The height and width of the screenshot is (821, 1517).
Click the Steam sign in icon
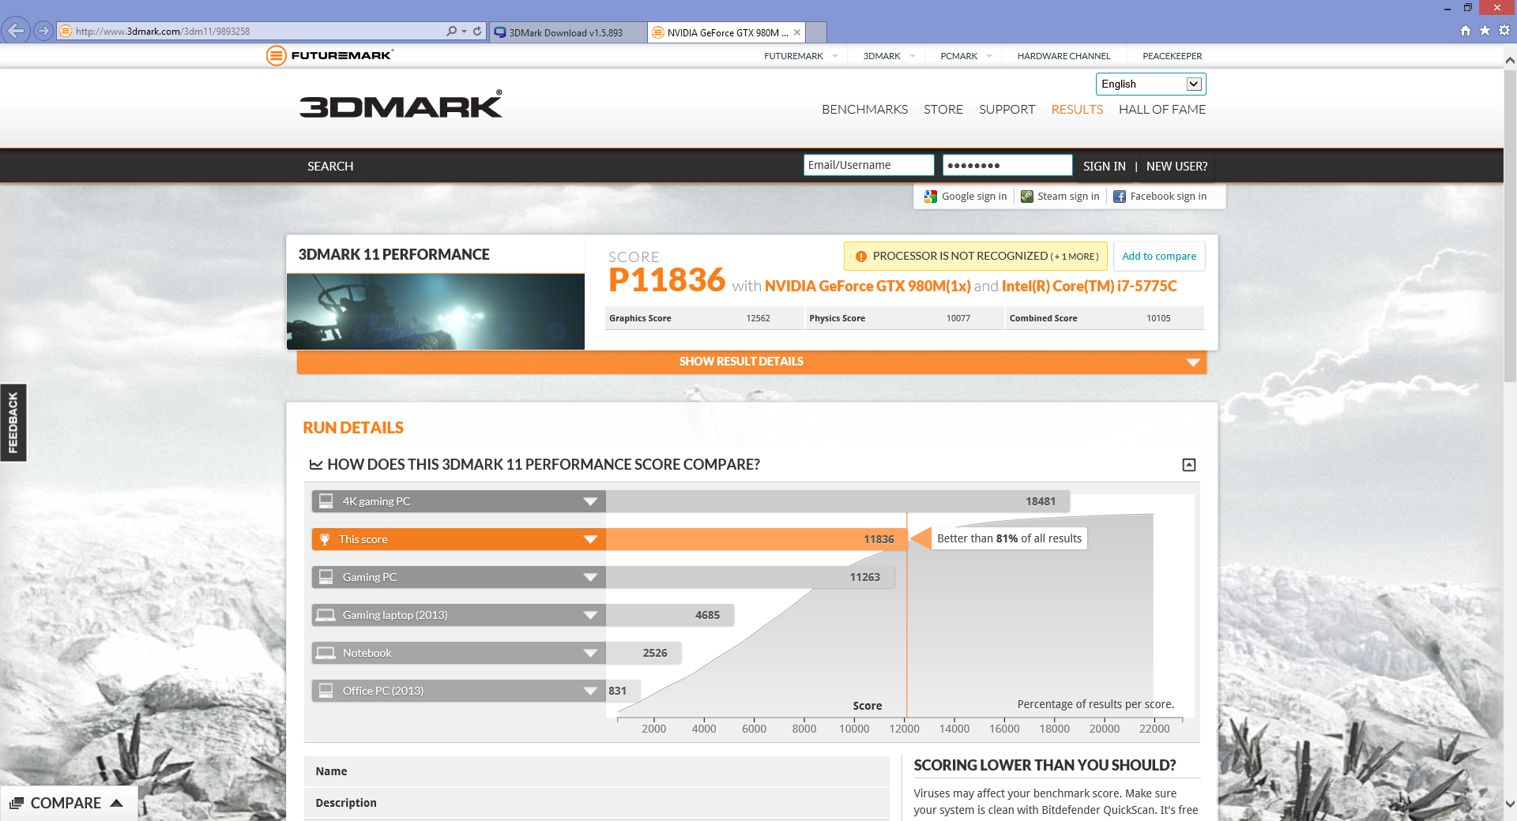(1027, 197)
